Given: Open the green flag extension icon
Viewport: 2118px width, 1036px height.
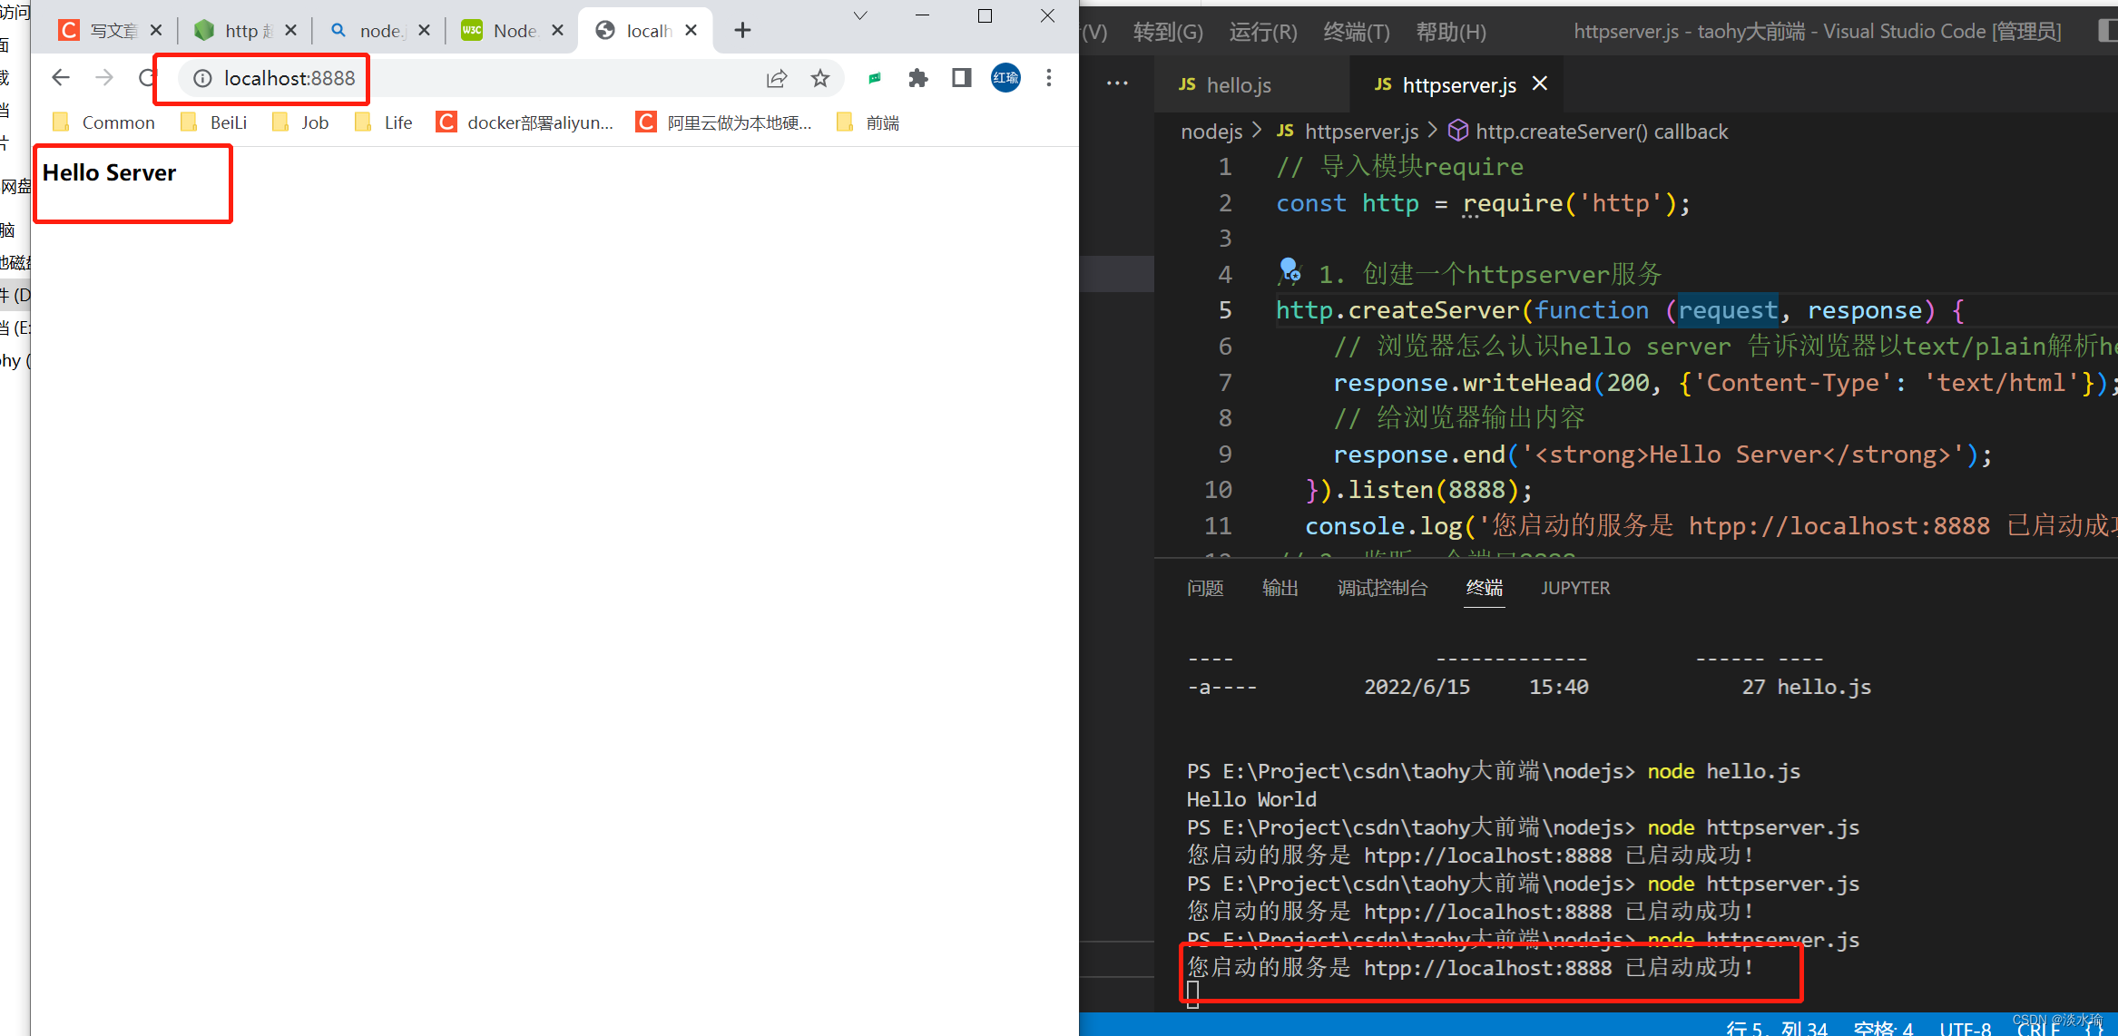Looking at the screenshot, I should tap(875, 79).
